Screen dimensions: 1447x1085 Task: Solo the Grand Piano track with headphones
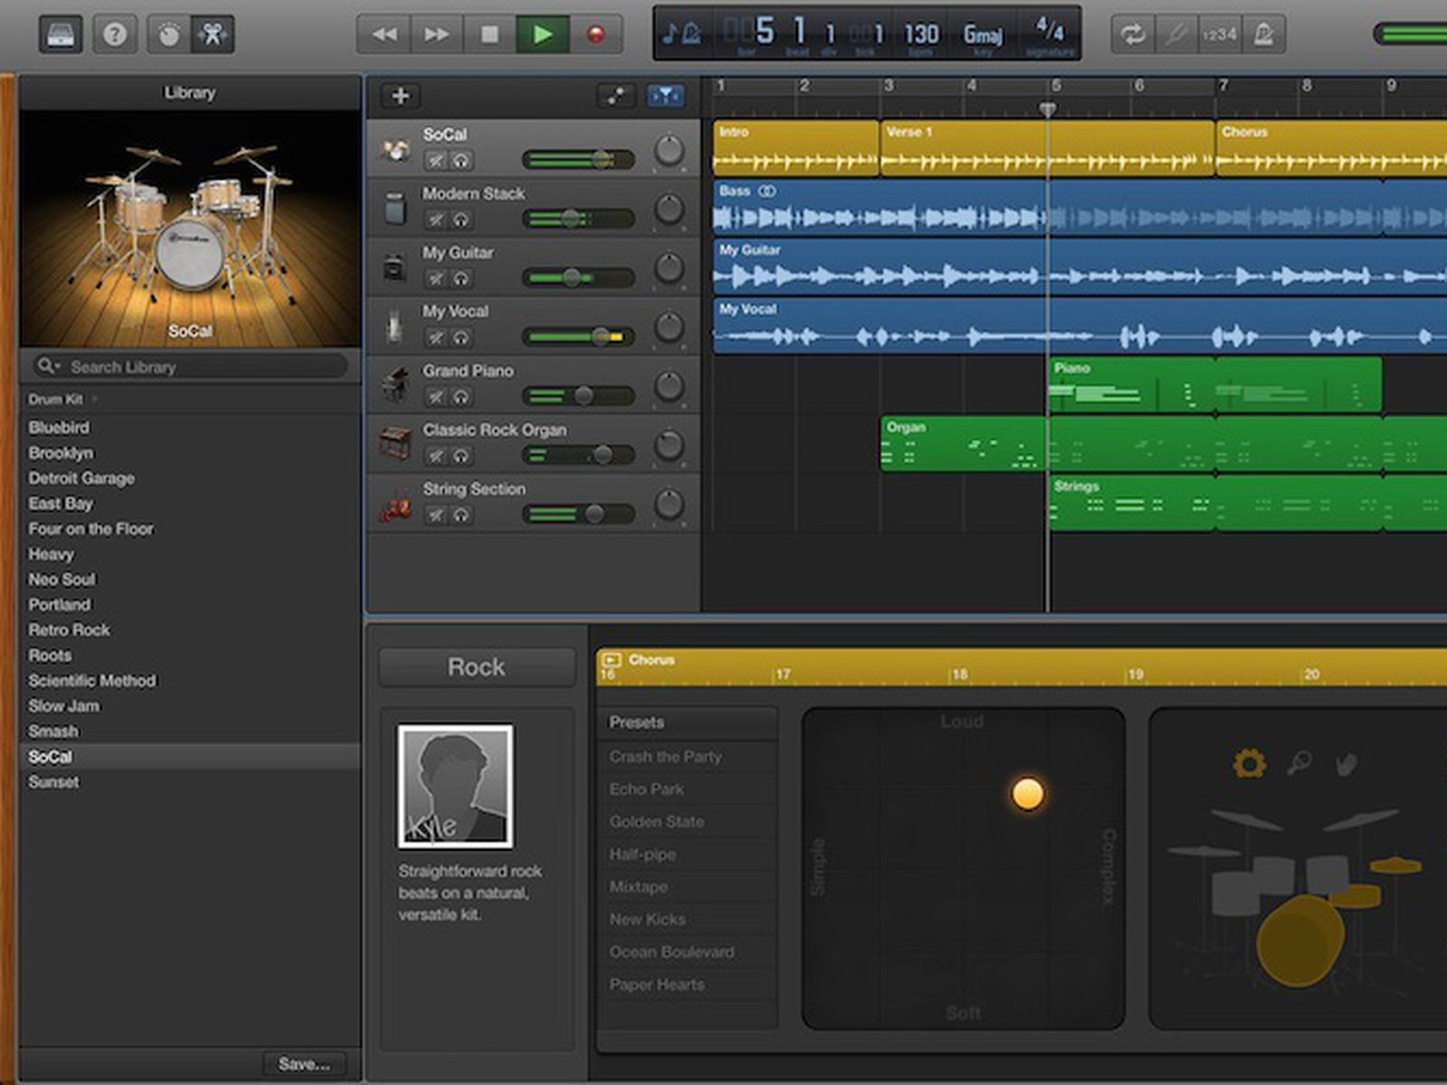point(461,396)
